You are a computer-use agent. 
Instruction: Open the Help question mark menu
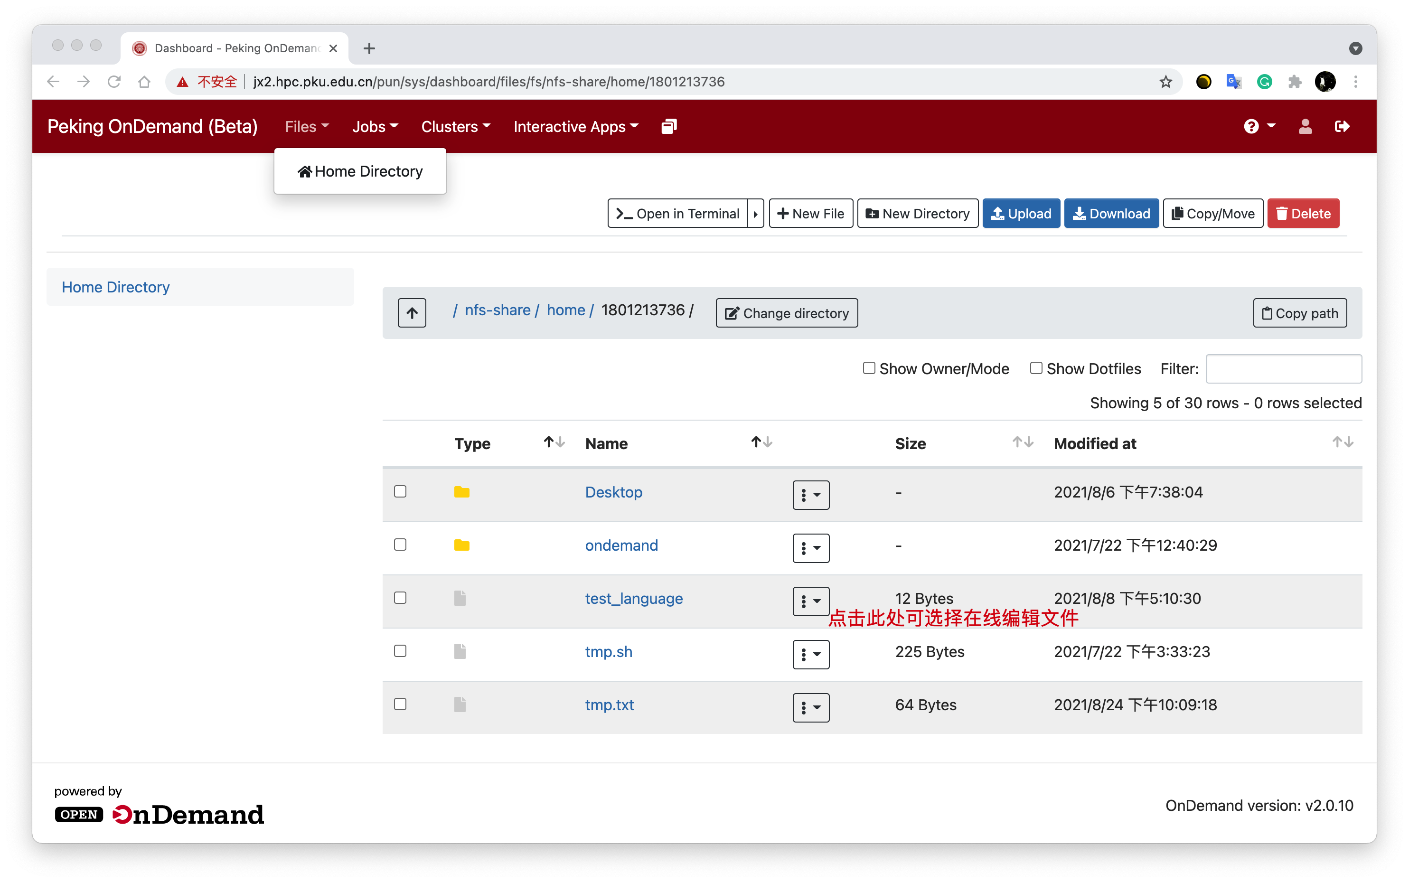click(x=1259, y=126)
